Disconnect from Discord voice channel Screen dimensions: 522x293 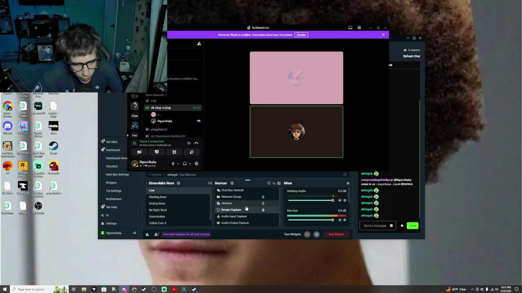pyautogui.click(x=196, y=143)
